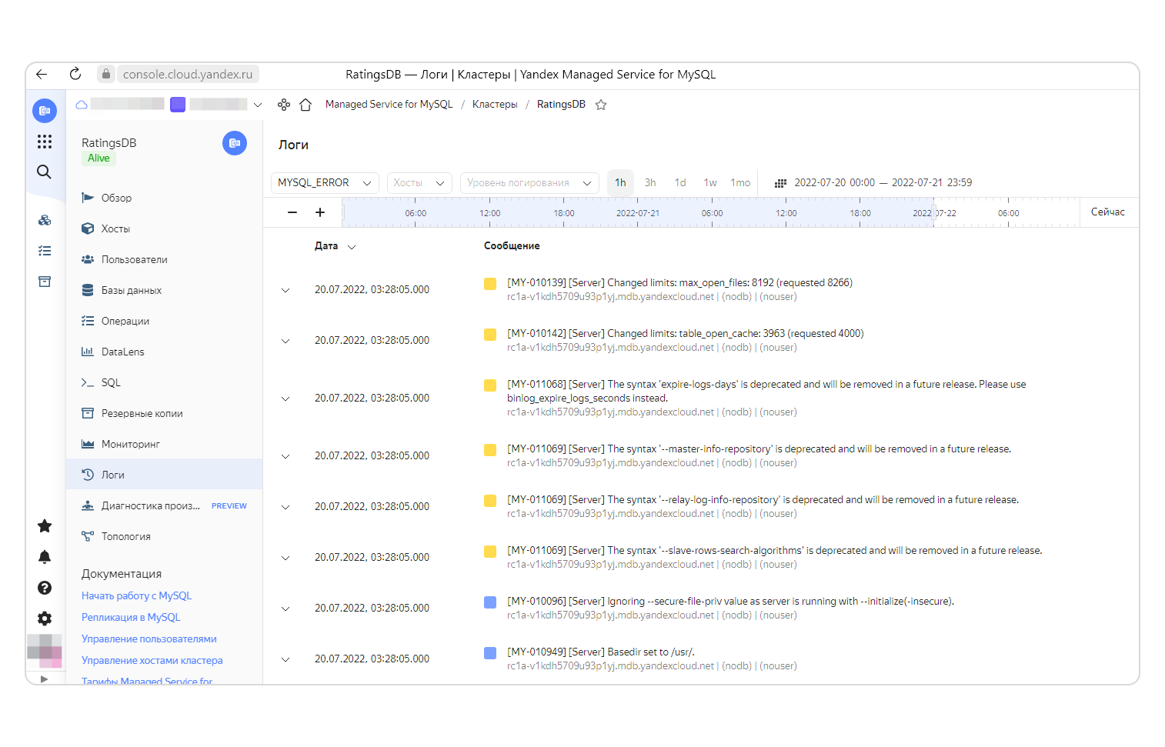The height and width of the screenshot is (747, 1165).
Task: Expand the MY-011068 log row
Action: coord(285,399)
